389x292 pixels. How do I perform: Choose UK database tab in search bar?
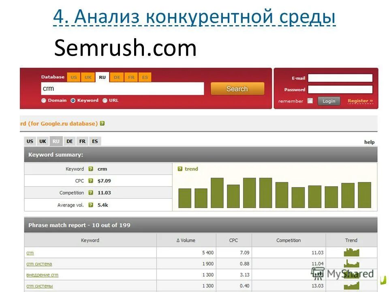click(x=88, y=77)
